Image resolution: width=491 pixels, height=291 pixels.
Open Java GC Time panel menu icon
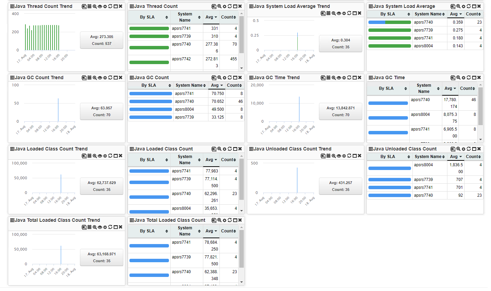(371, 78)
